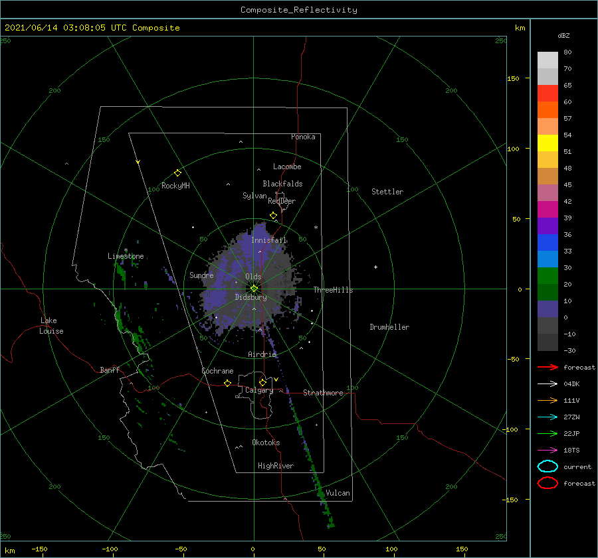Select the magenta 42-39 dBZ swatch
The height and width of the screenshot is (558, 598).
(x=548, y=210)
